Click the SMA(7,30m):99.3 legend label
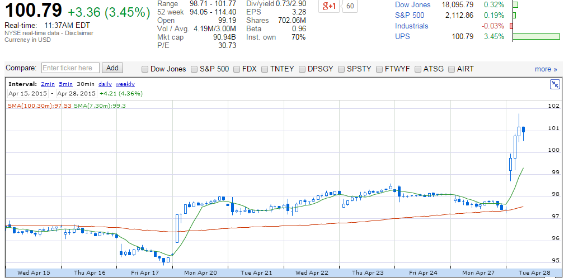The height and width of the screenshot is (278, 564). point(100,106)
